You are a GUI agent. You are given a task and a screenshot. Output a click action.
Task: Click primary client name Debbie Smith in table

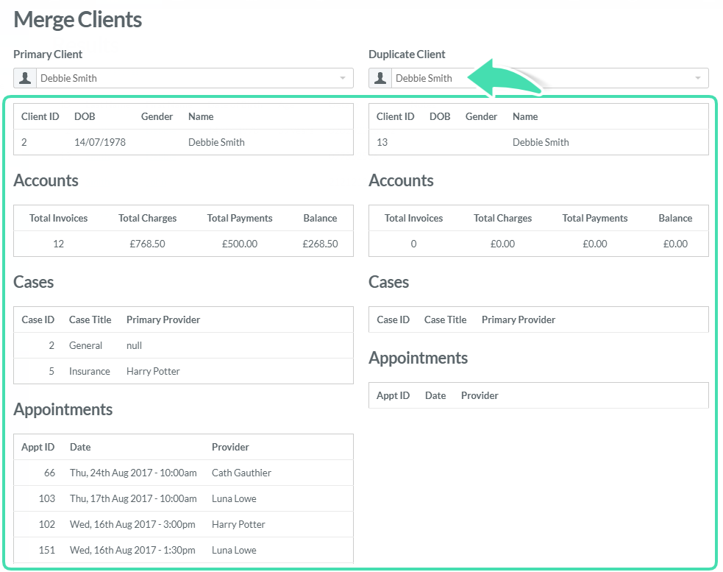216,142
